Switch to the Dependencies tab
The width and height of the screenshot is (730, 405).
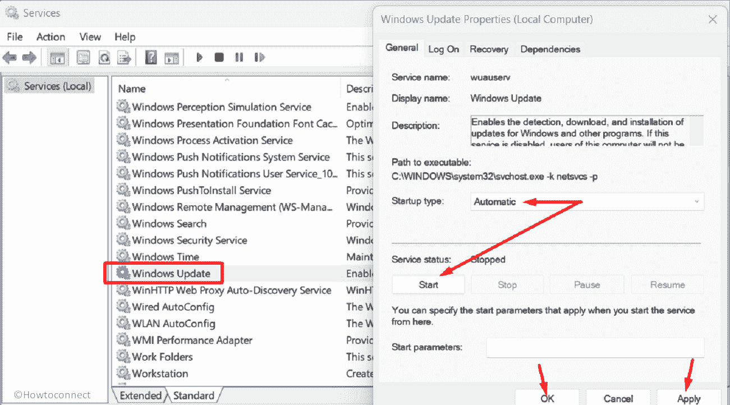pos(550,49)
